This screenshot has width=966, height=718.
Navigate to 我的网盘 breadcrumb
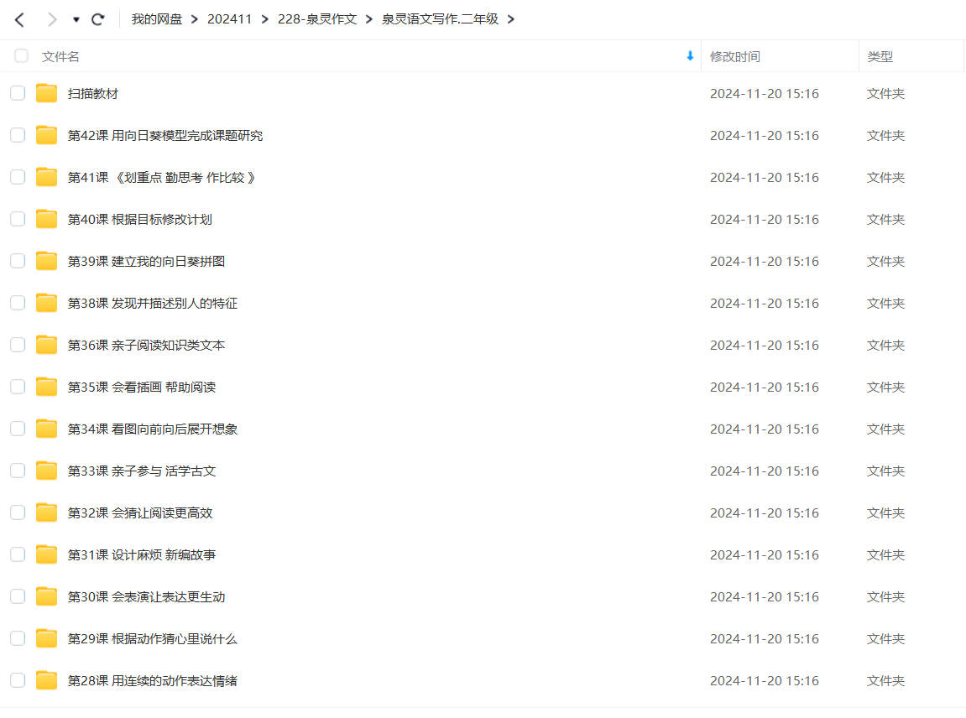[x=156, y=19]
